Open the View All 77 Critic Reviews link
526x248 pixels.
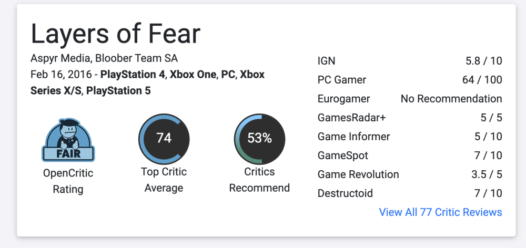440,212
